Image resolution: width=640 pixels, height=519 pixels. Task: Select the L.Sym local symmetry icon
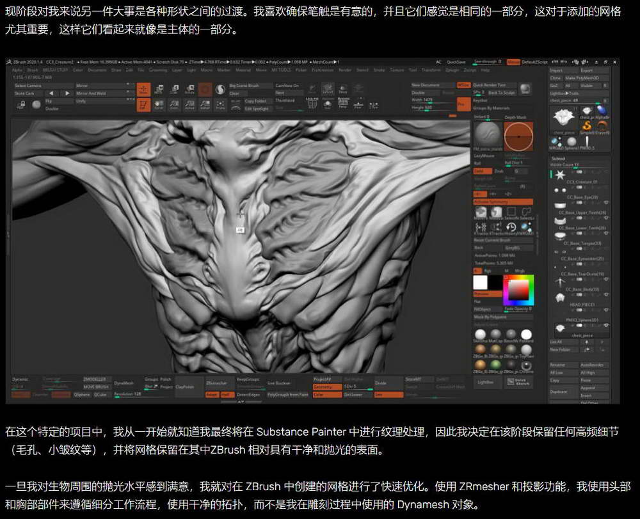(x=374, y=104)
